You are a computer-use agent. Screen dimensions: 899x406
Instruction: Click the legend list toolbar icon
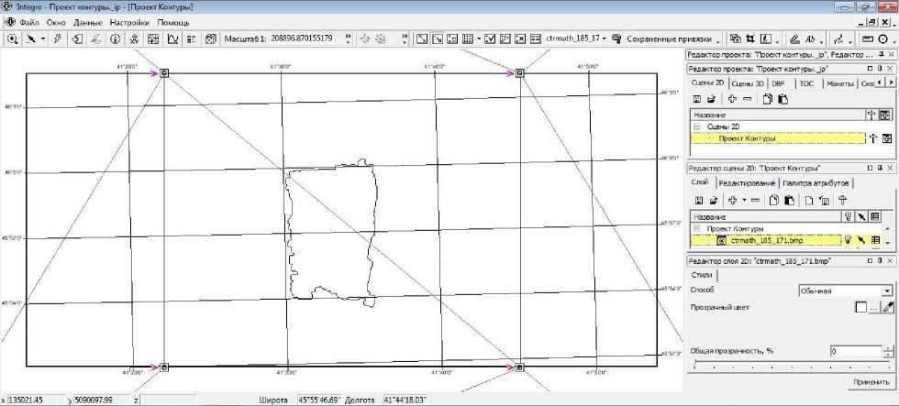point(192,38)
